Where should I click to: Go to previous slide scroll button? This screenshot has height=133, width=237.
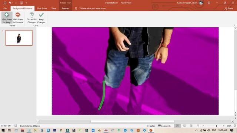pyautogui.click(x=236, y=115)
